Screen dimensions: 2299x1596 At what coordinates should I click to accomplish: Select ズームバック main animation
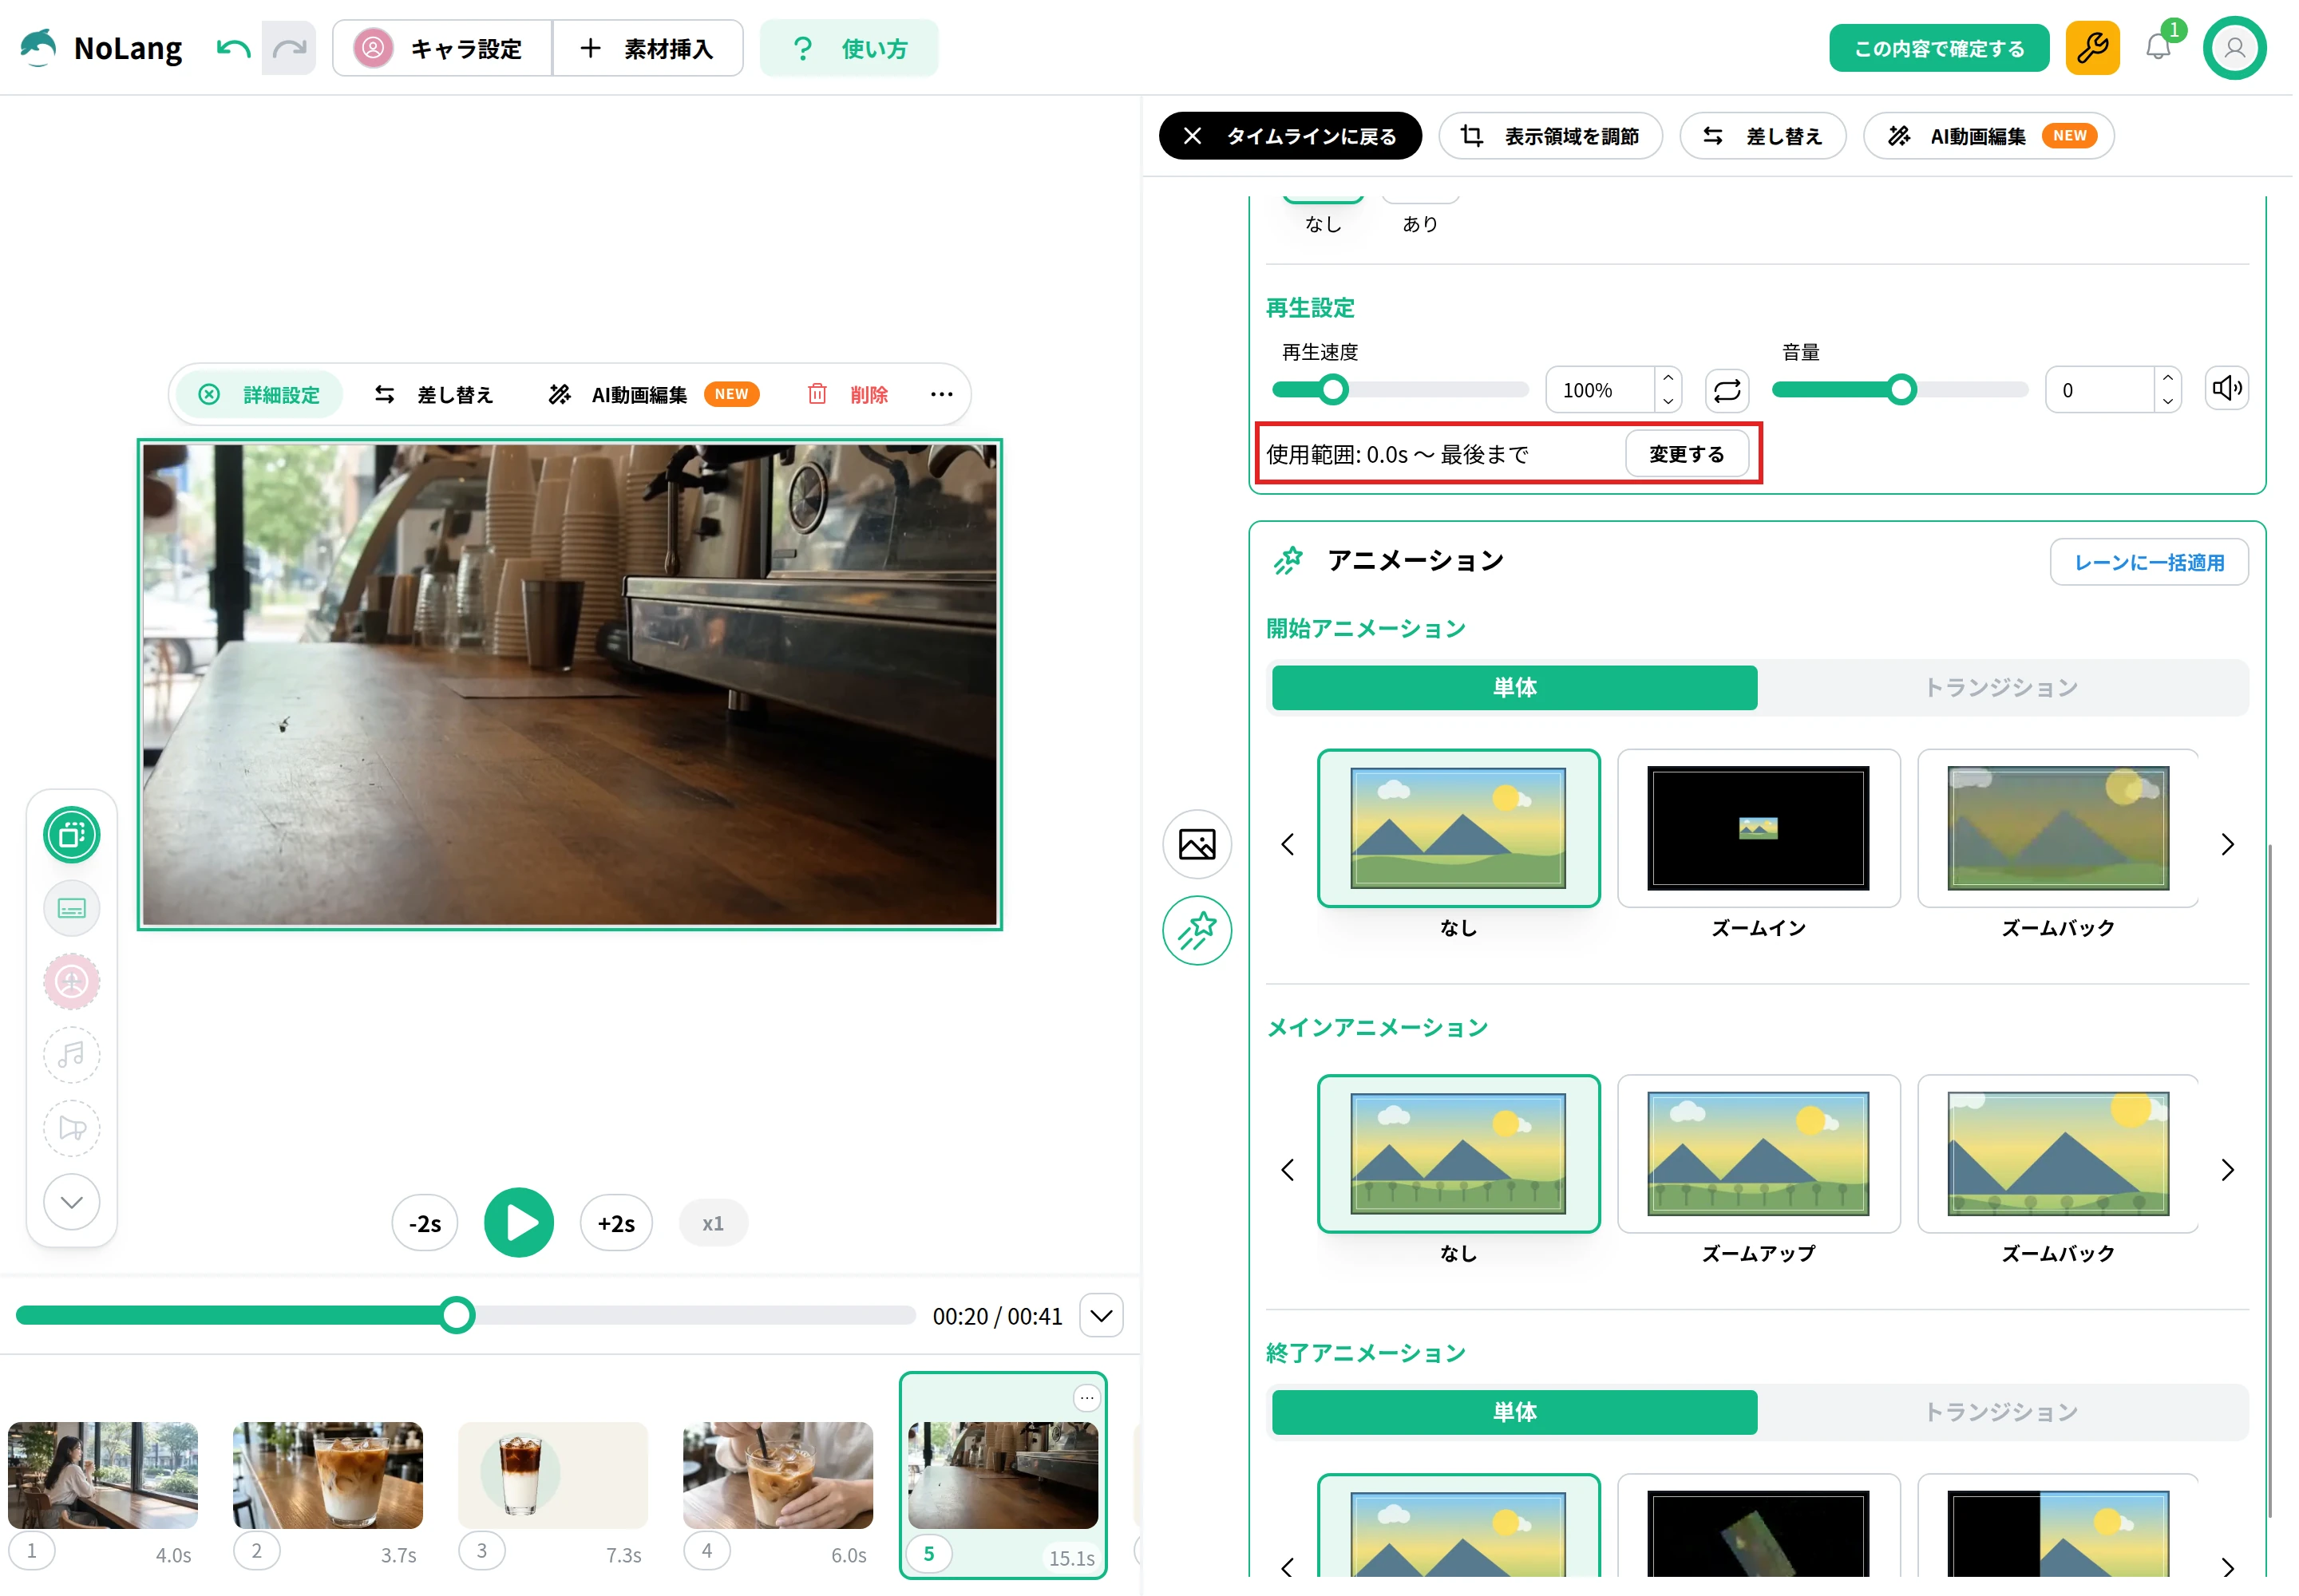(x=2057, y=1153)
